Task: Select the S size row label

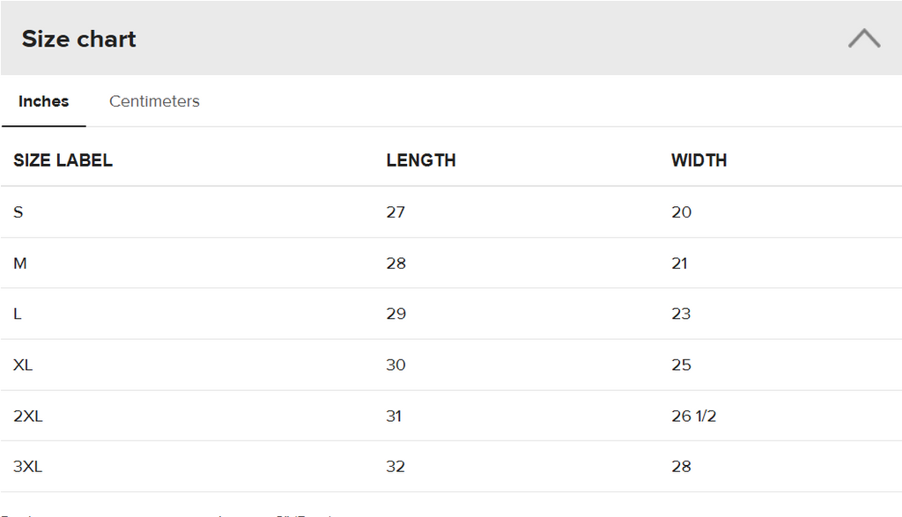Action: coord(18,212)
